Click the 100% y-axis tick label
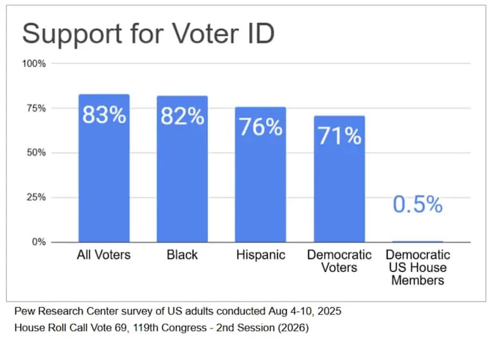This screenshot has width=493, height=345. [x=34, y=63]
